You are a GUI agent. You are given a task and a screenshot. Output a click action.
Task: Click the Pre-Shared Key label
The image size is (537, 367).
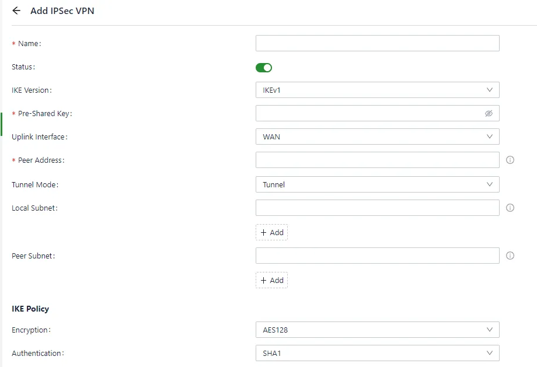[x=45, y=114]
